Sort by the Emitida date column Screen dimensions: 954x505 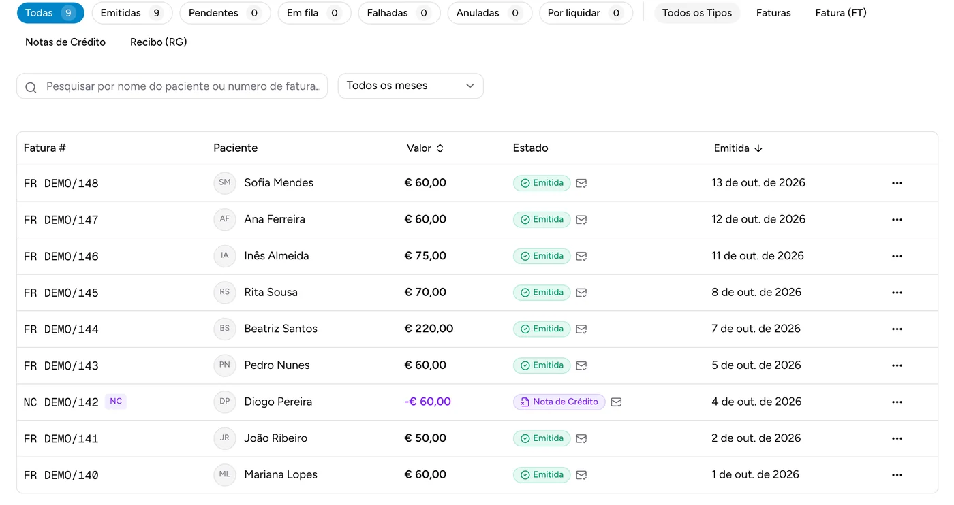pyautogui.click(x=738, y=148)
